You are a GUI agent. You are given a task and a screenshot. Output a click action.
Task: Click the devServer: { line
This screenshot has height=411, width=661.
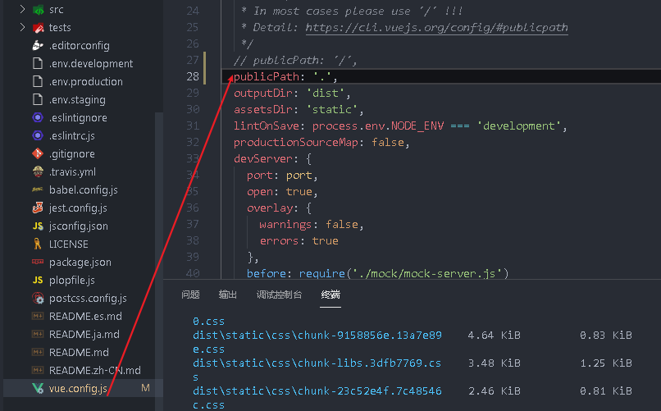click(x=273, y=159)
